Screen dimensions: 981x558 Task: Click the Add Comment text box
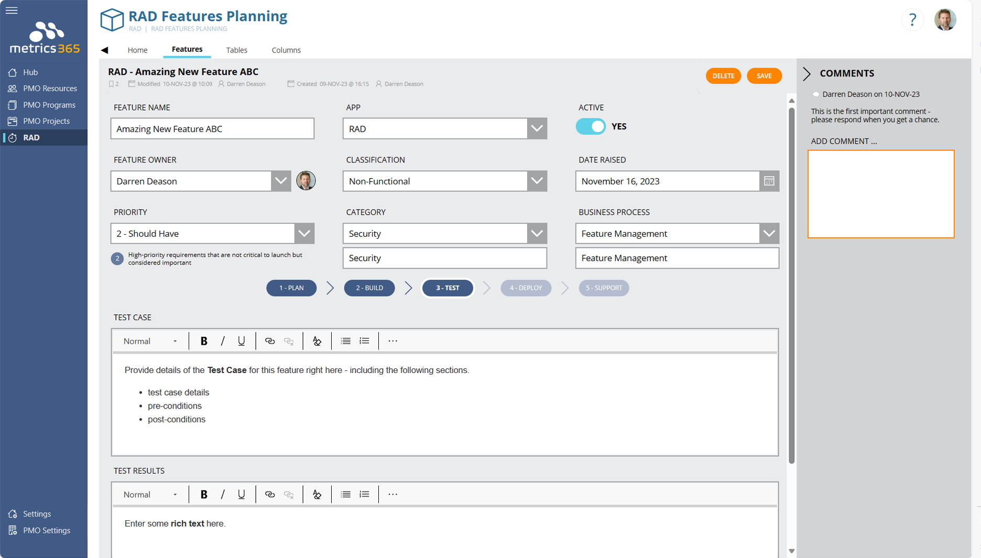881,194
